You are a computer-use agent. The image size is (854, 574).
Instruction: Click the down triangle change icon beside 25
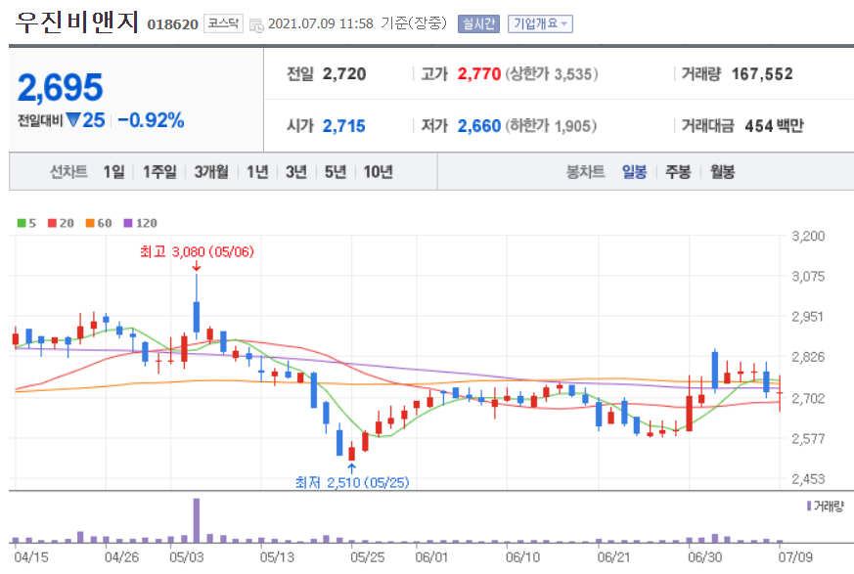(72, 119)
